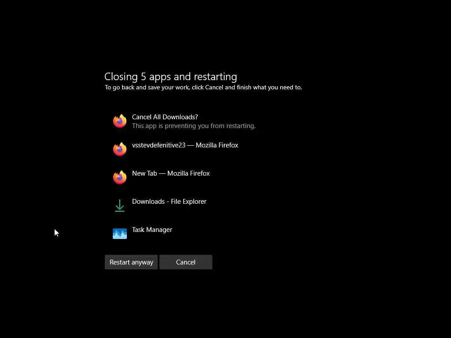Viewport: 451px width, 338px height.
Task: Select Firefox icon for New Tab window
Action: click(x=120, y=177)
